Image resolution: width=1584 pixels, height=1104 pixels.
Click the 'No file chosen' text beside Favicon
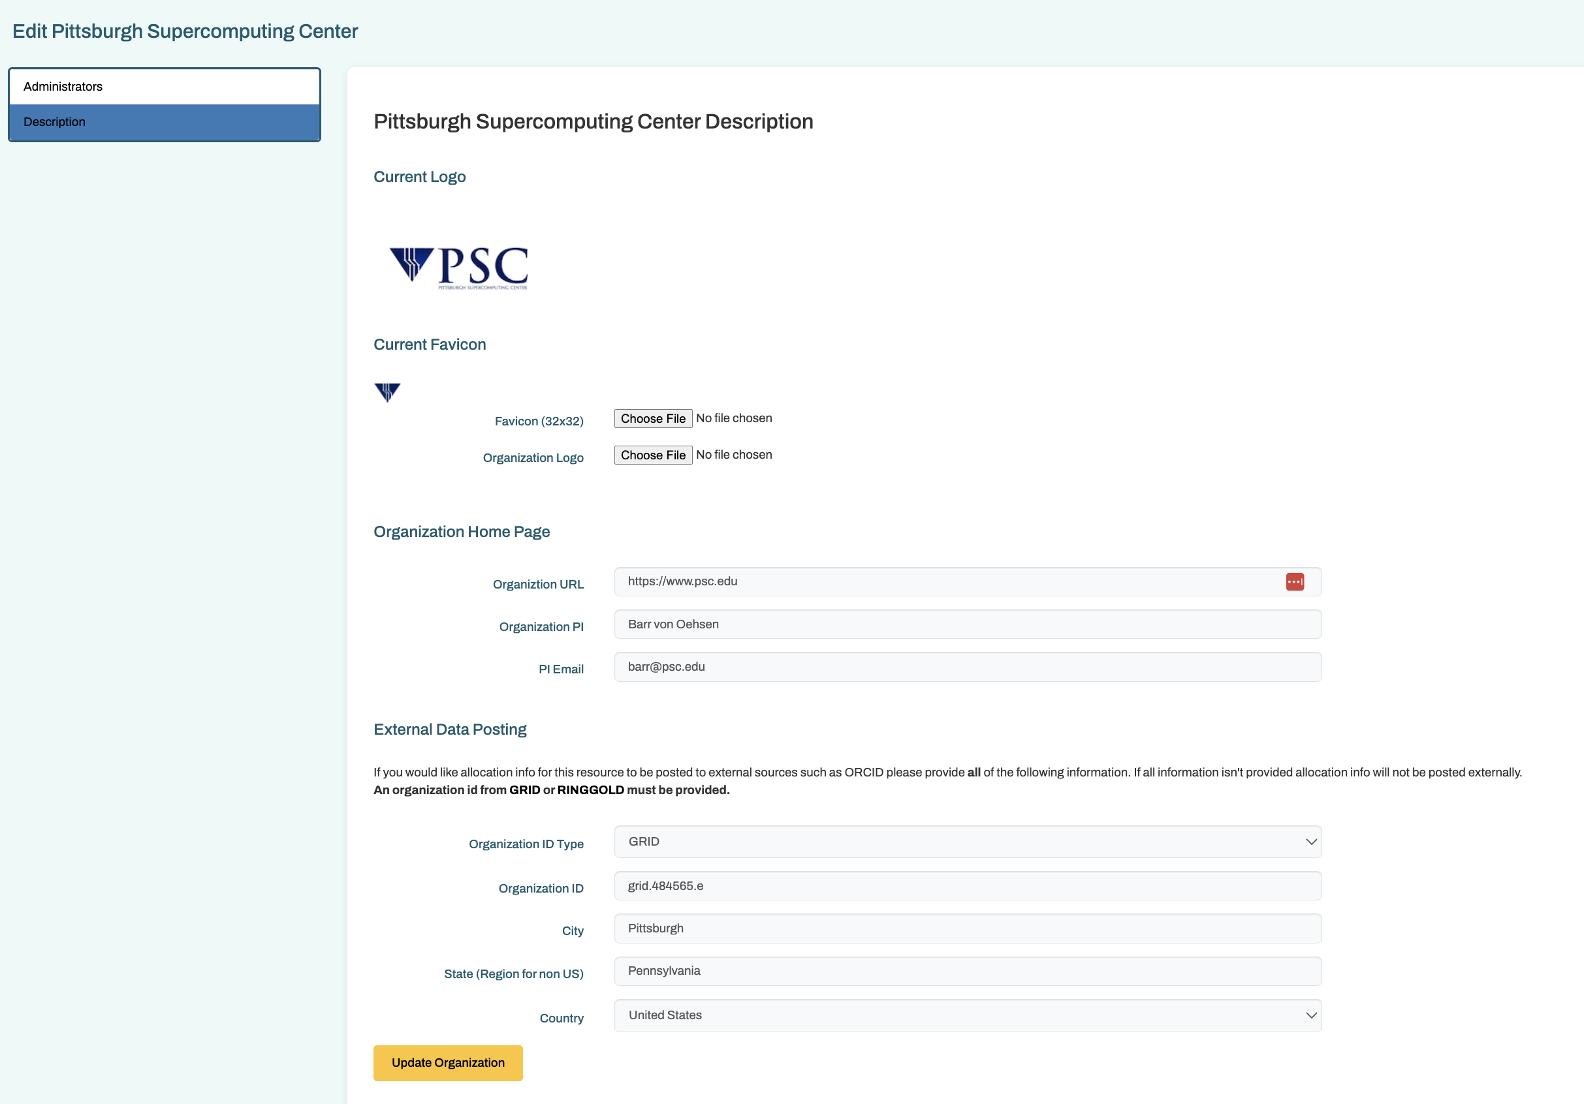(733, 419)
